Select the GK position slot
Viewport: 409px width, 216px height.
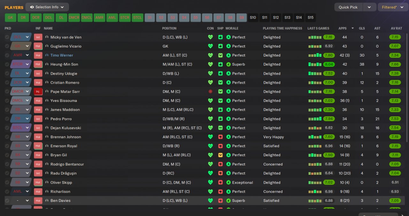point(11,18)
